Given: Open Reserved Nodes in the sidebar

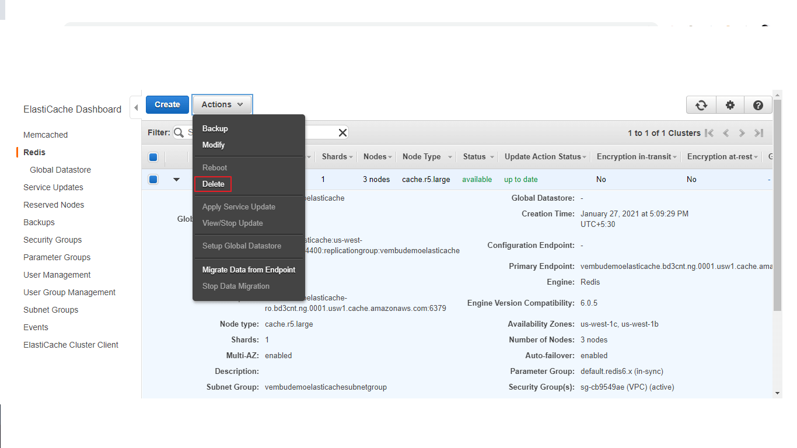Looking at the screenshot, I should pyautogui.click(x=54, y=205).
